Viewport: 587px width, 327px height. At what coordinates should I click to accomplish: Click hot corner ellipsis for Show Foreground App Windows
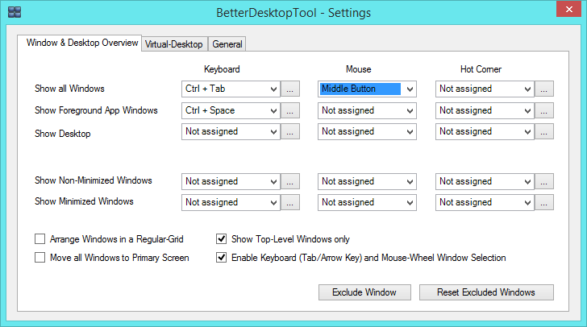point(544,111)
